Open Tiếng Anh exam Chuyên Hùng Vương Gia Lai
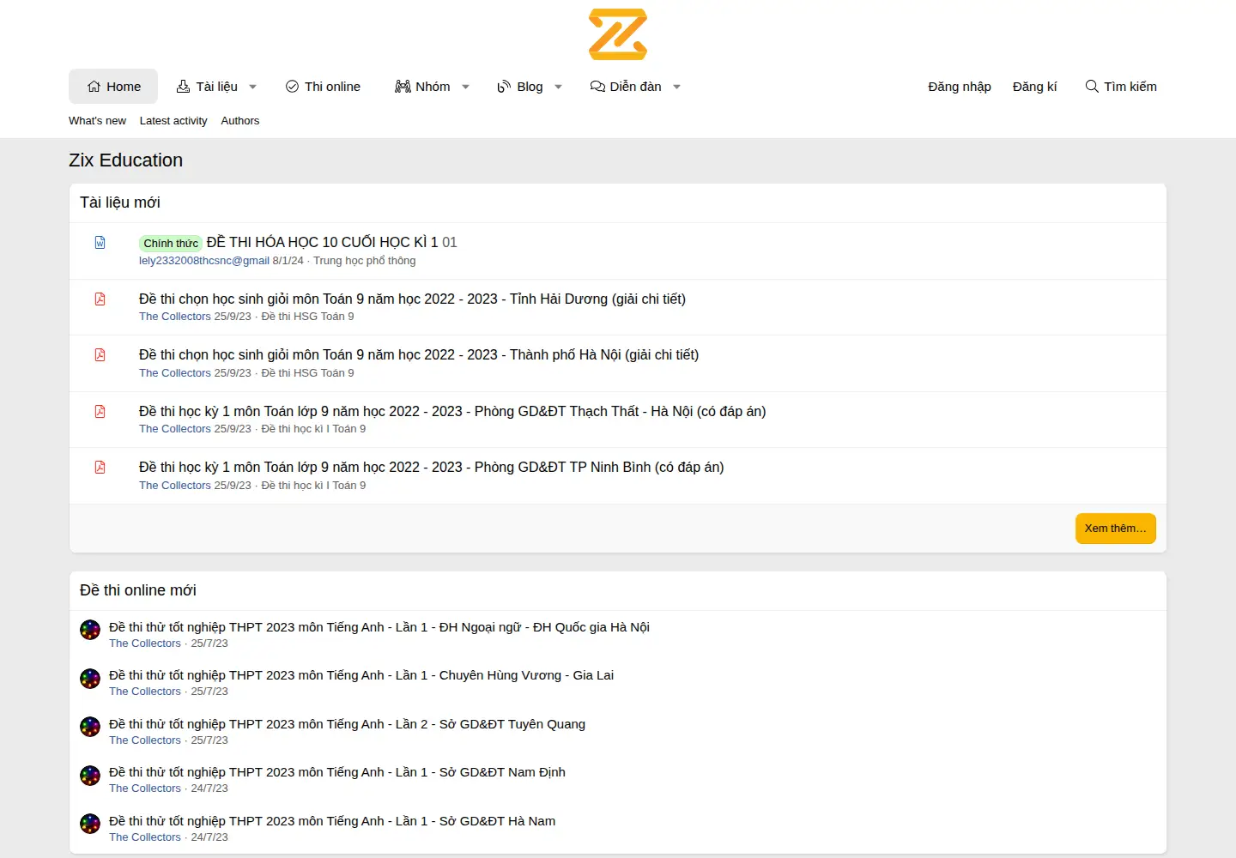This screenshot has height=858, width=1236. [361, 675]
